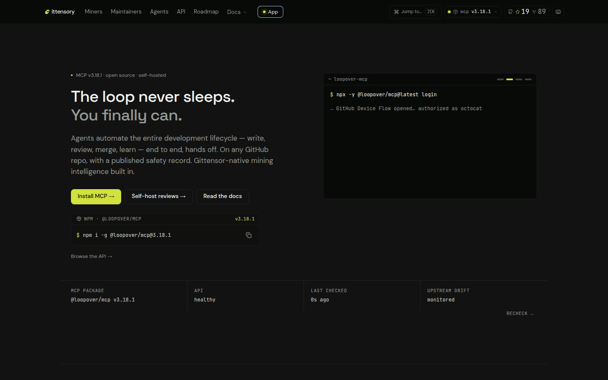Open the Jump to command palette

tap(415, 12)
